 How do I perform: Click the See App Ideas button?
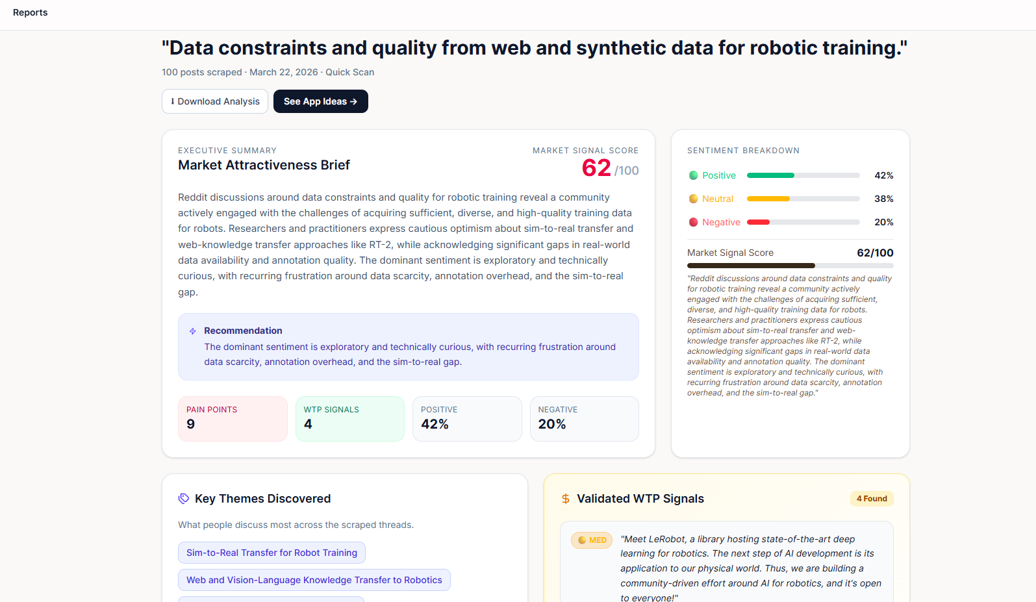[320, 101]
